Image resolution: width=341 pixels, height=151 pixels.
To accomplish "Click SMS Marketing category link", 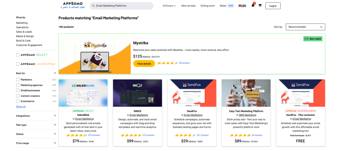I will (247, 115).
